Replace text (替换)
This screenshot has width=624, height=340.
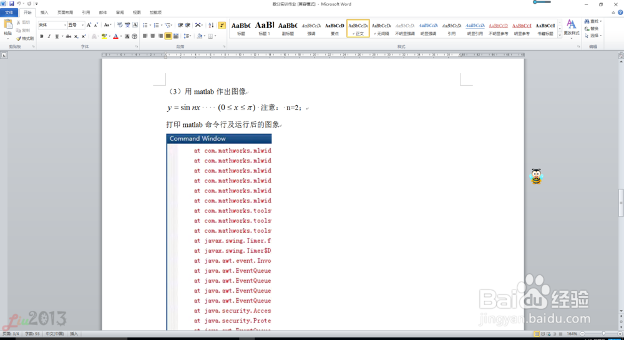click(x=592, y=29)
